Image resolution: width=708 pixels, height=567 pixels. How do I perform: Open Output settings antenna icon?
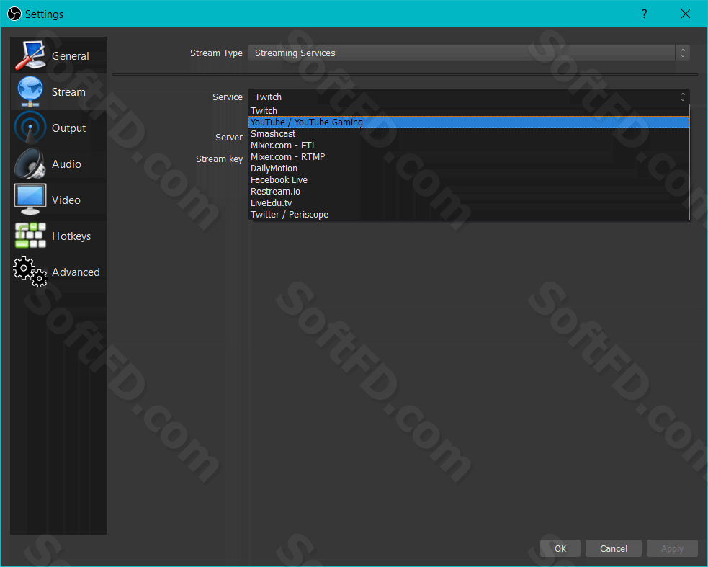click(x=30, y=128)
